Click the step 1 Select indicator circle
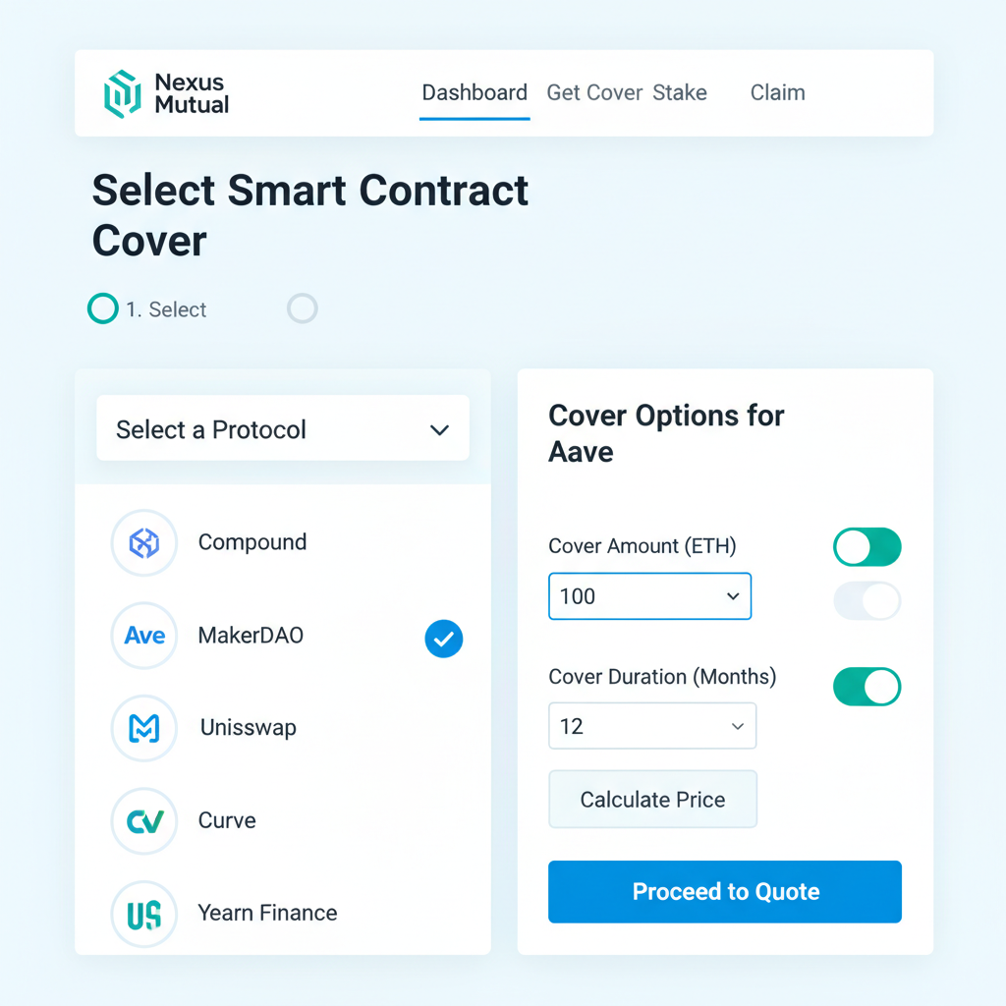This screenshot has width=1006, height=1006. (x=102, y=308)
